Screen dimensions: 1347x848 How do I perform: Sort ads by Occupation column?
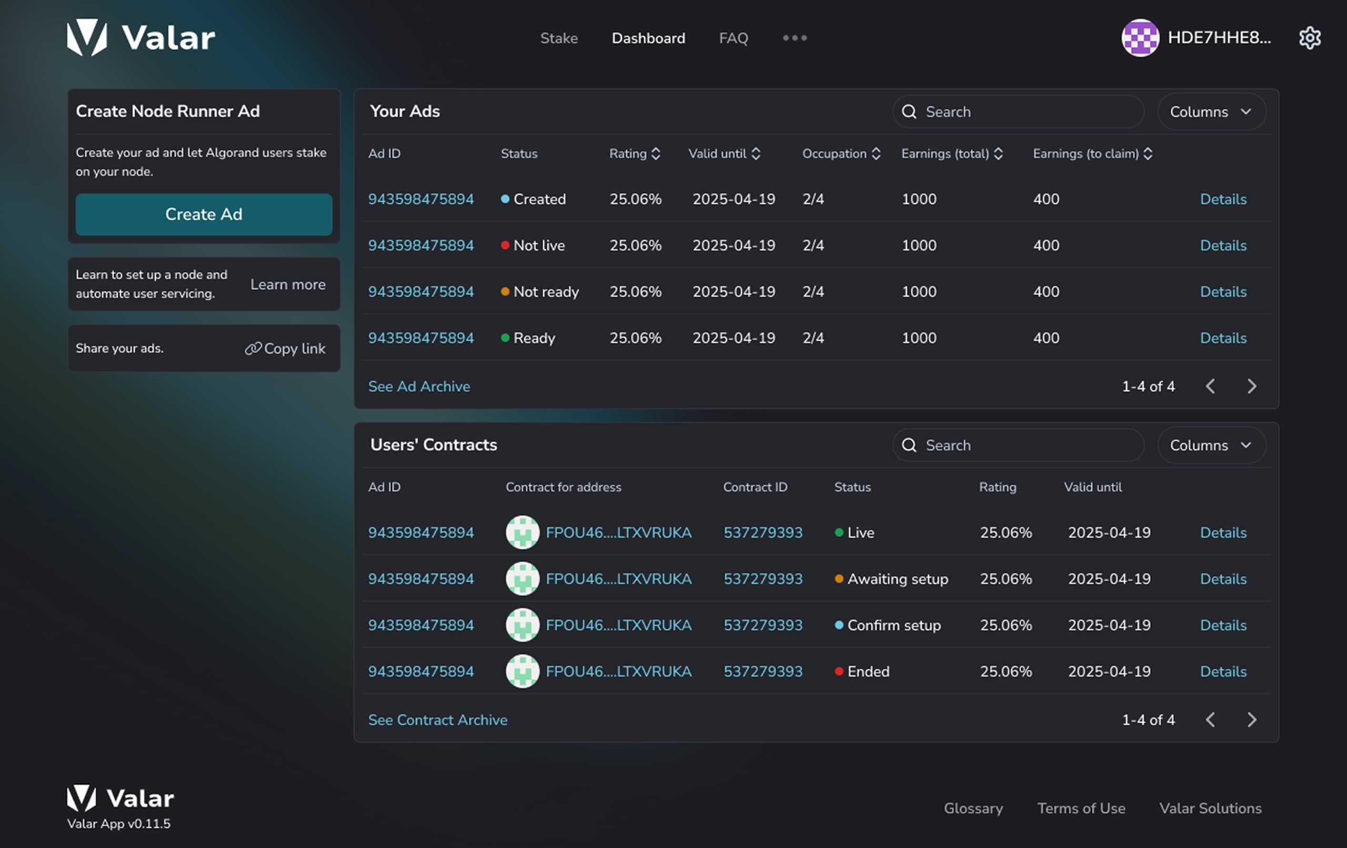[876, 154]
